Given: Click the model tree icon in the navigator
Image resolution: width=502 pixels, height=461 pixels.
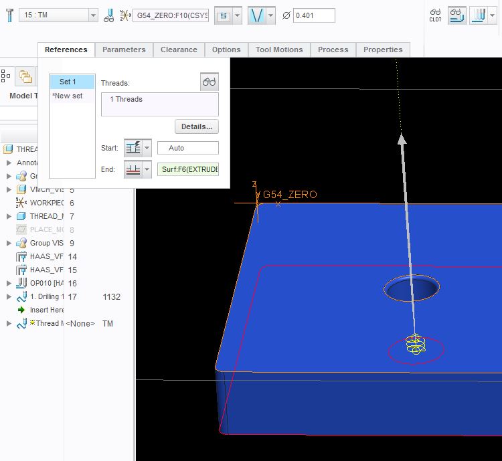Looking at the screenshot, I should pos(5,76).
